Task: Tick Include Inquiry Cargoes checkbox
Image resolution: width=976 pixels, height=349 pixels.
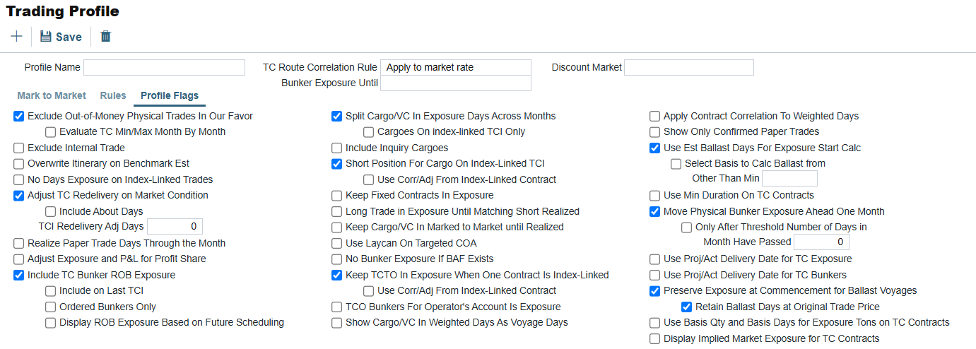Action: coord(337,148)
